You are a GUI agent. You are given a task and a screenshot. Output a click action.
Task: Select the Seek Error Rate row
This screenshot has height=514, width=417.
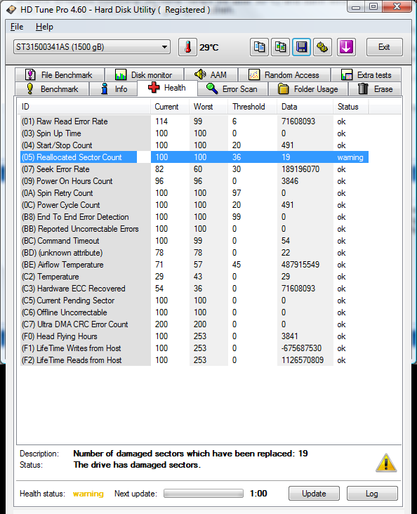tap(194, 169)
